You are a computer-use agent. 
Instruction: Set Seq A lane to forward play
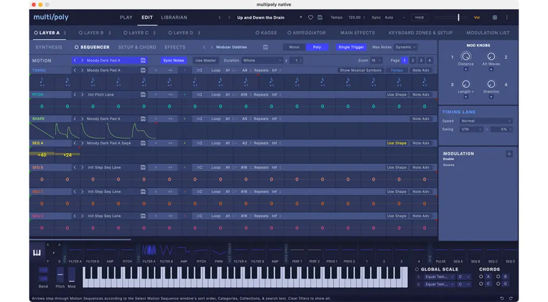click(185, 143)
